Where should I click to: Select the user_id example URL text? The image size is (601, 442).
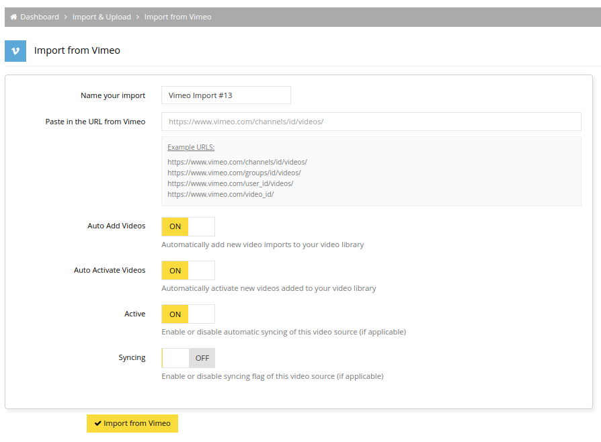coord(231,183)
